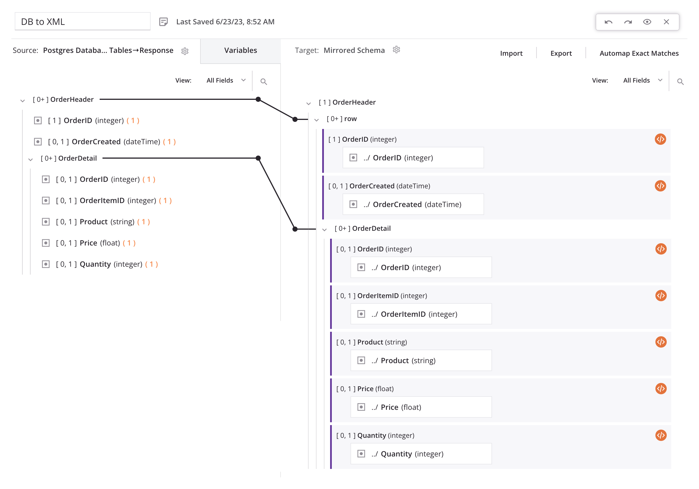Click Automap Exact Matches
This screenshot has width=699, height=489.
(x=639, y=53)
